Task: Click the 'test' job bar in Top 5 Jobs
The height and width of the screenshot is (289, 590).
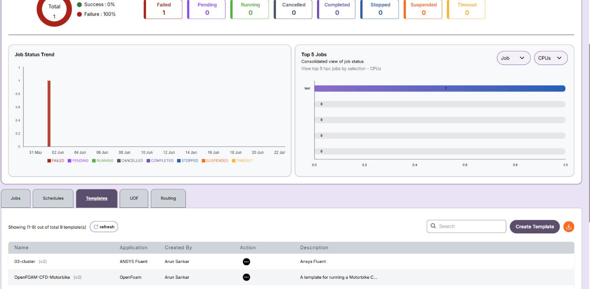Action: click(x=440, y=88)
